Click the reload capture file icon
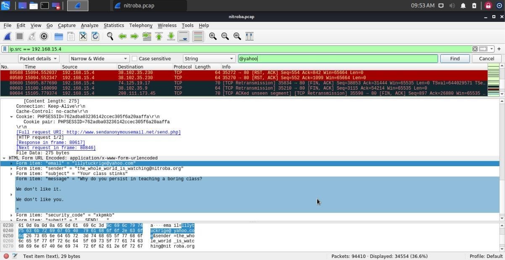The height and width of the screenshot is (260, 505). 95,37
